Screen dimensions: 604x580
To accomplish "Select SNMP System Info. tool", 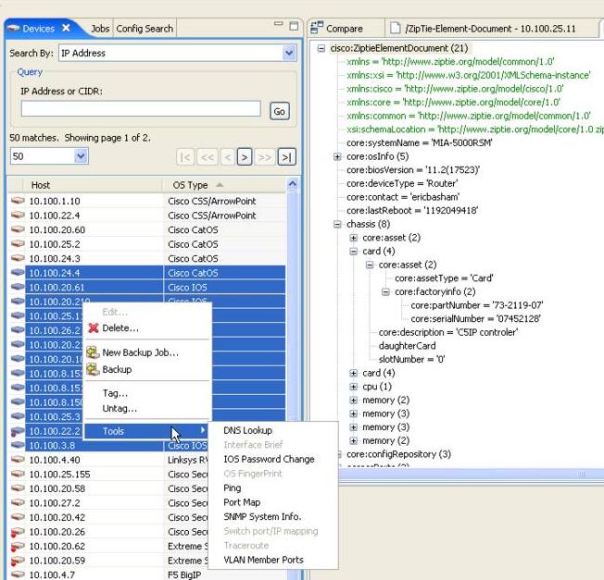I will tap(272, 517).
